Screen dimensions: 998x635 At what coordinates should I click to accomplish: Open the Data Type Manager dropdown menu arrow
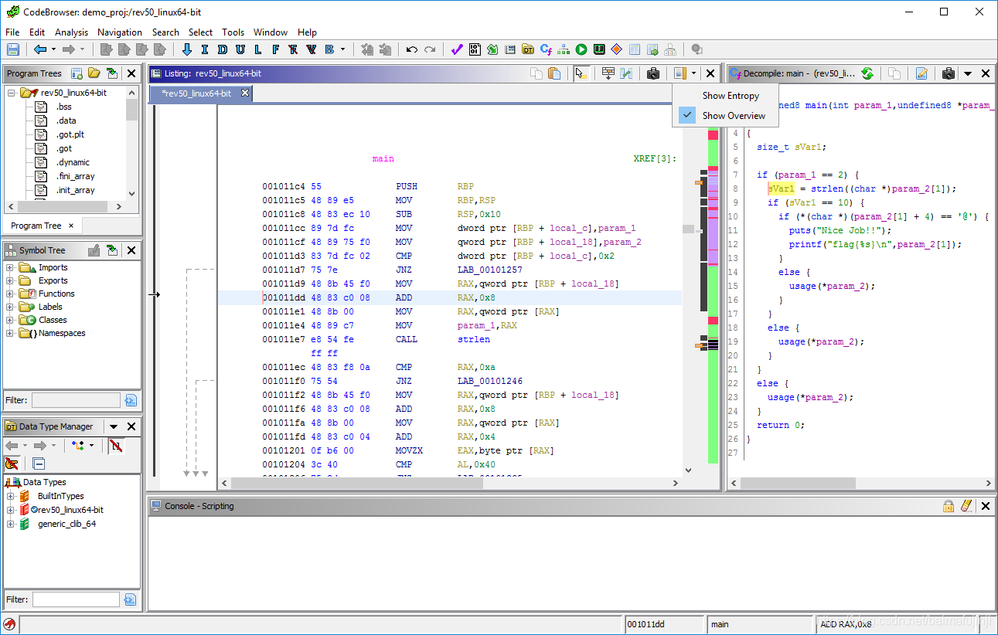(114, 426)
